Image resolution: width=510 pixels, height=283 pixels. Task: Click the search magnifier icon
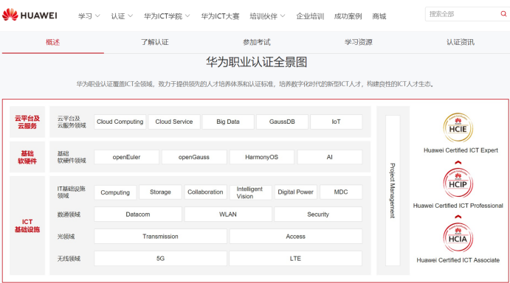[503, 14]
